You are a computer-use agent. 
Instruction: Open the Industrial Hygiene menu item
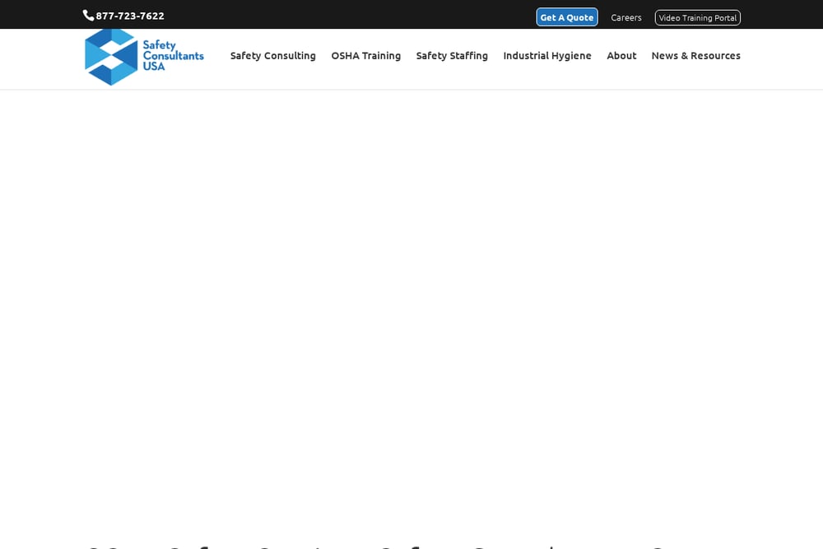[x=547, y=56]
